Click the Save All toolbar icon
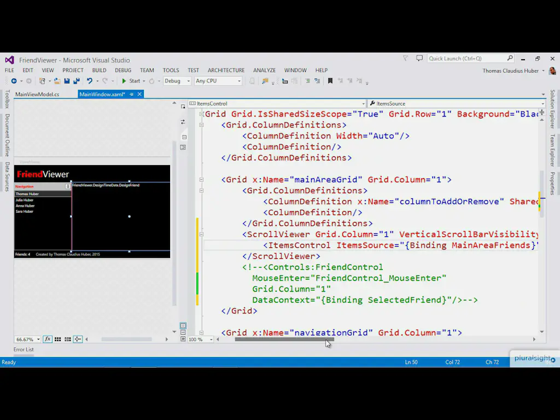Image resolution: width=560 pixels, height=420 pixels. click(x=77, y=81)
